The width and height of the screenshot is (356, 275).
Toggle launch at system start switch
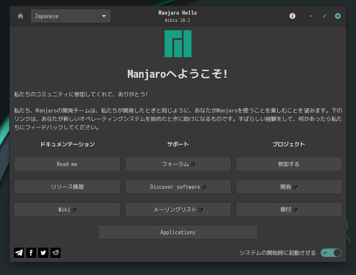tap(331, 253)
